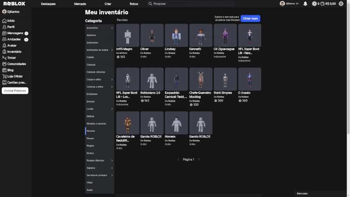The width and height of the screenshot is (350, 197).
Task: Click the Obter mais button
Action: [x=250, y=18]
